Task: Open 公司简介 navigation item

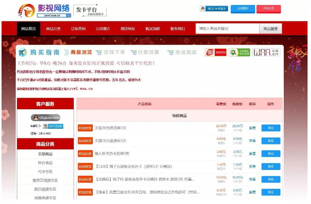Action: pyautogui.click(x=103, y=29)
